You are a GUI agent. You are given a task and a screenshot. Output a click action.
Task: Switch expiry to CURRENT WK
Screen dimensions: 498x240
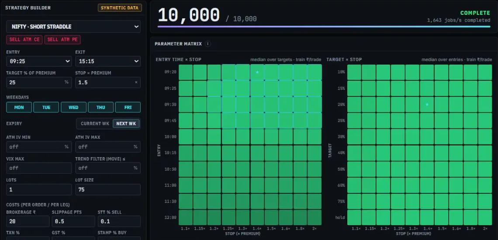pos(95,123)
